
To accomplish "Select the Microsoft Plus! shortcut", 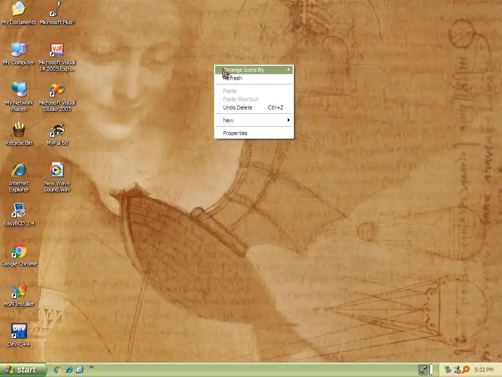I will point(57,13).
